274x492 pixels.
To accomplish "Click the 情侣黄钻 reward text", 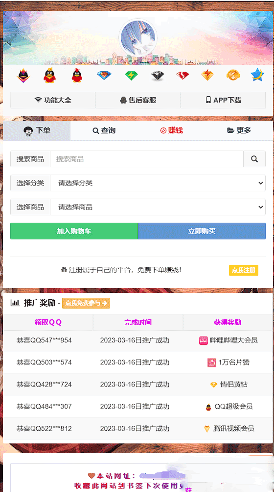I will point(234,385).
